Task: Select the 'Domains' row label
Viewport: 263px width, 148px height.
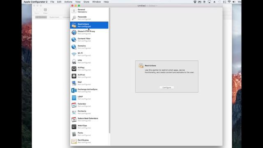Action: (82, 46)
